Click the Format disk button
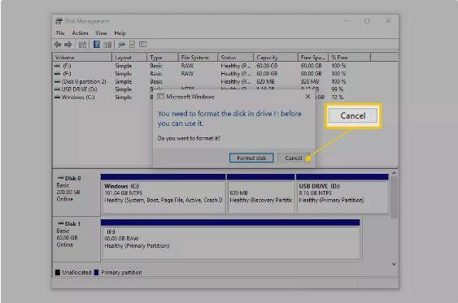This screenshot has width=458, height=303. [x=251, y=158]
